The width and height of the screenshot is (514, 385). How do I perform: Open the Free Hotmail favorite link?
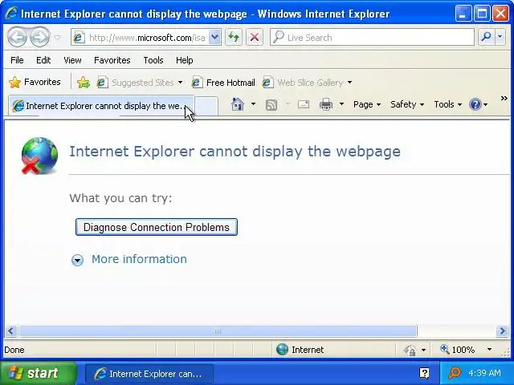click(x=223, y=83)
